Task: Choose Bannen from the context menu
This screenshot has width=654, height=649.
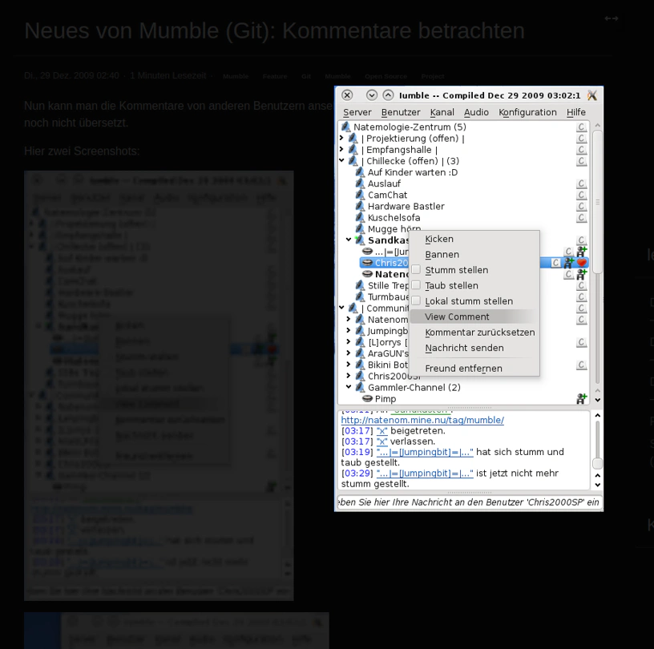Action: point(474,255)
